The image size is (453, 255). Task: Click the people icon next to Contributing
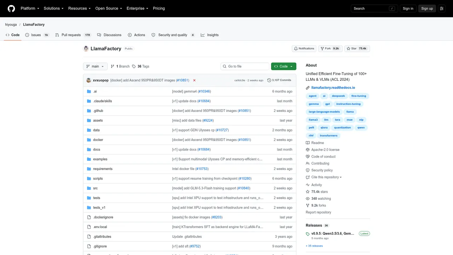pyautogui.click(x=308, y=164)
